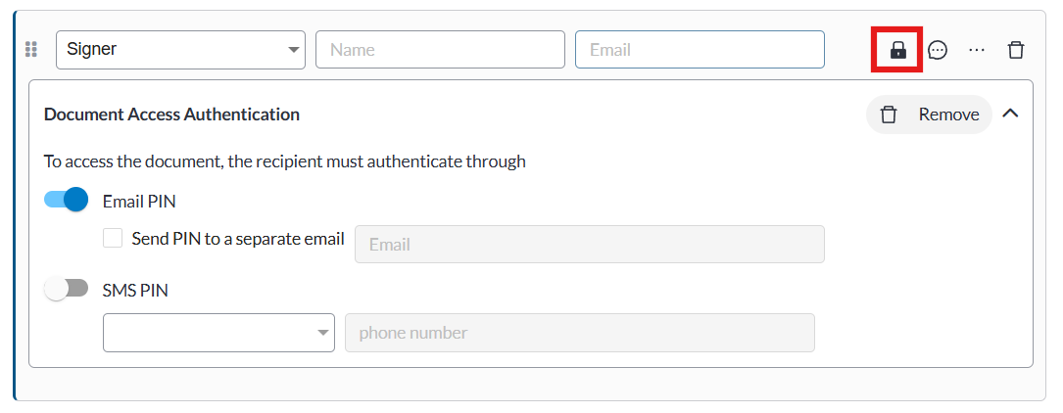Delete recipient with the trash icon
Viewport: 1063px width, 413px height.
pos(1016,50)
